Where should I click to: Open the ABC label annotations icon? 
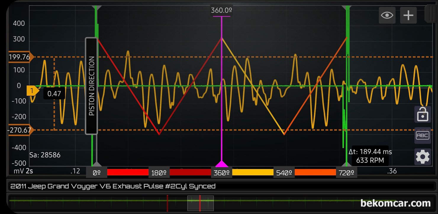pos(423,136)
